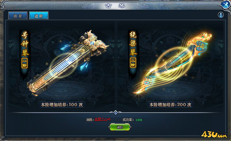231x141 pixels.
Task: Close the 古琴 window with the X
Action: [x=225, y=5]
